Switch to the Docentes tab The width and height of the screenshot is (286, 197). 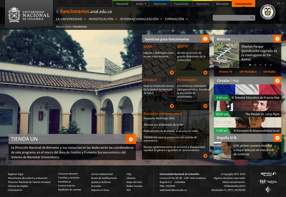[x=222, y=4]
